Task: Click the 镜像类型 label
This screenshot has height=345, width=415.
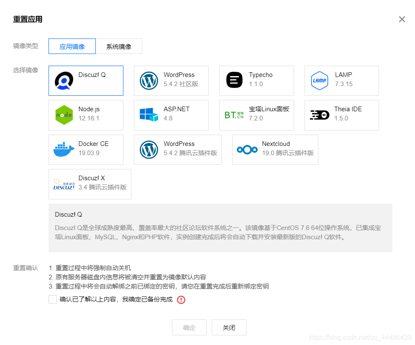Action: [26, 46]
